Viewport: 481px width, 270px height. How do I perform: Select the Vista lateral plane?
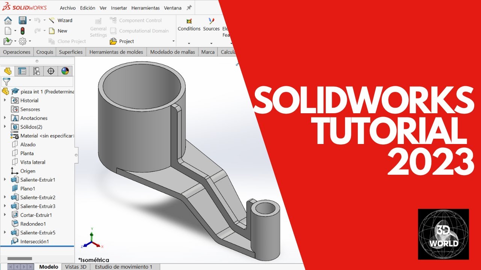coord(28,162)
